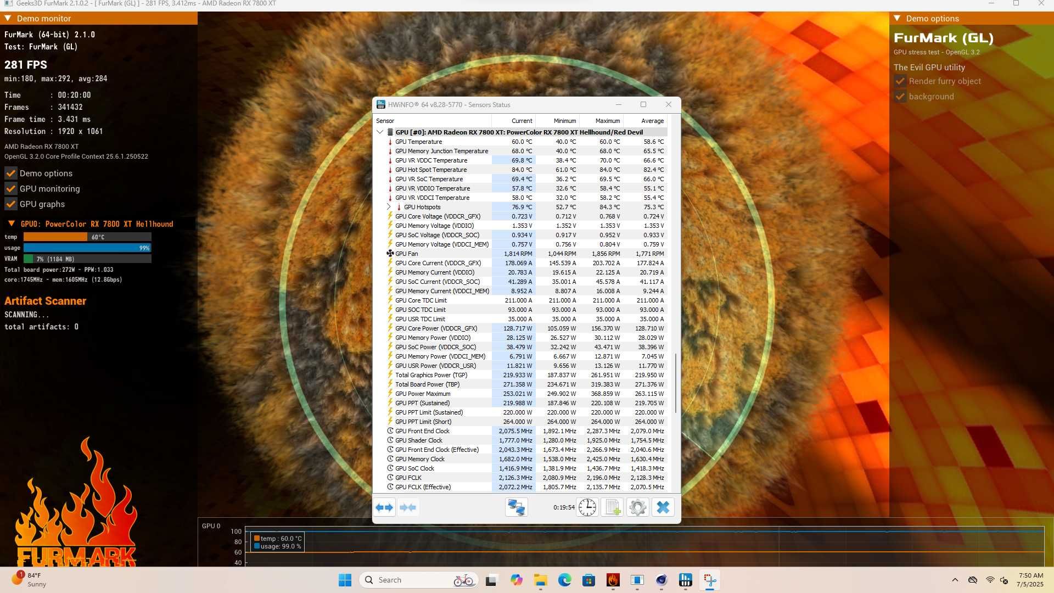Select the GPU Core TDC Limit row
This screenshot has height=593, width=1054.
tap(520, 300)
